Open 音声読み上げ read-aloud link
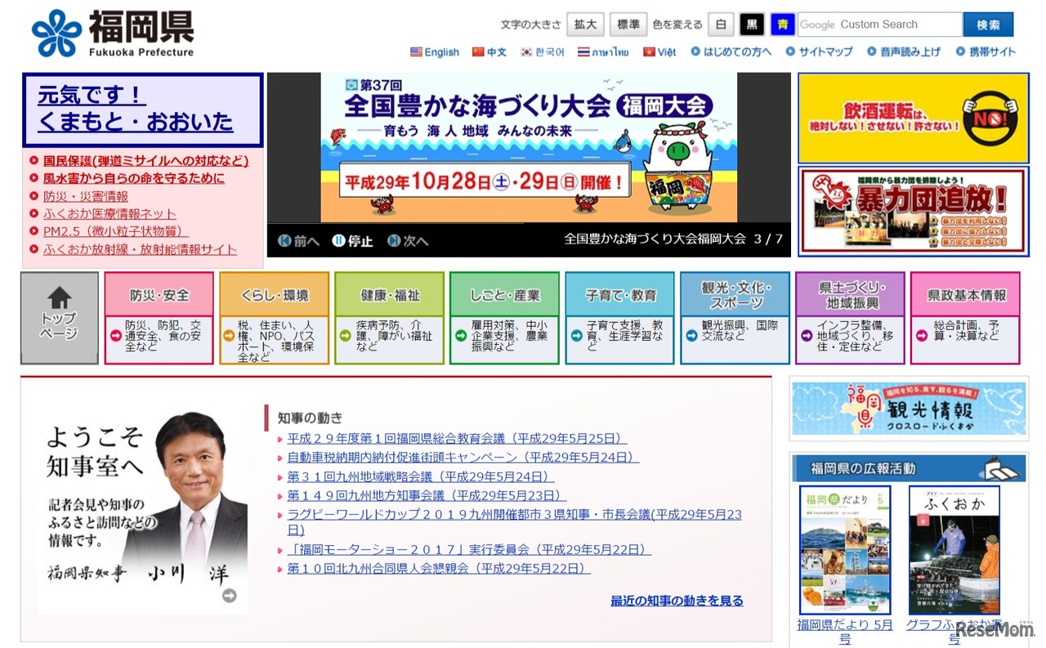This screenshot has width=1046, height=648. pyautogui.click(x=904, y=52)
